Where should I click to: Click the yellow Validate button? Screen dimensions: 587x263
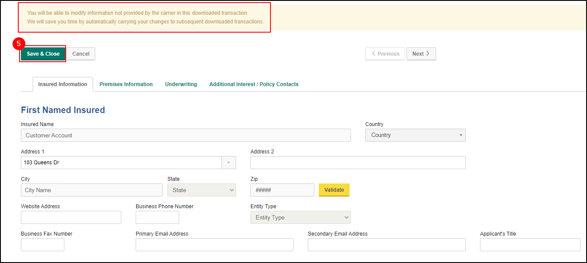(334, 190)
